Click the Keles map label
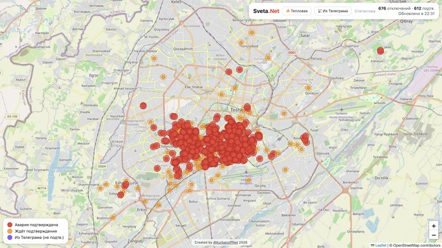The image size is (442, 248). (x=176, y=2)
